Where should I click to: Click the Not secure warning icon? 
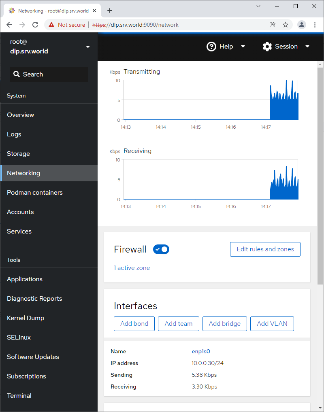point(51,25)
